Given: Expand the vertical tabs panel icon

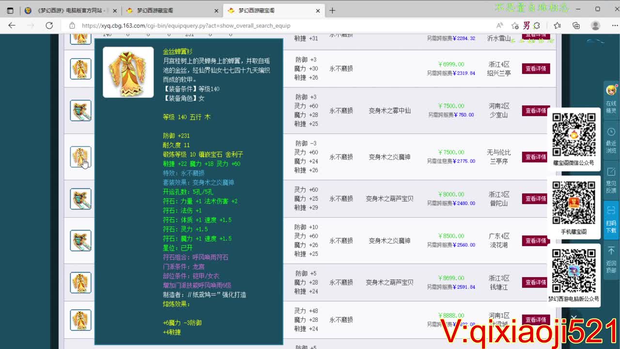Looking at the screenshot, I should 11,10.
